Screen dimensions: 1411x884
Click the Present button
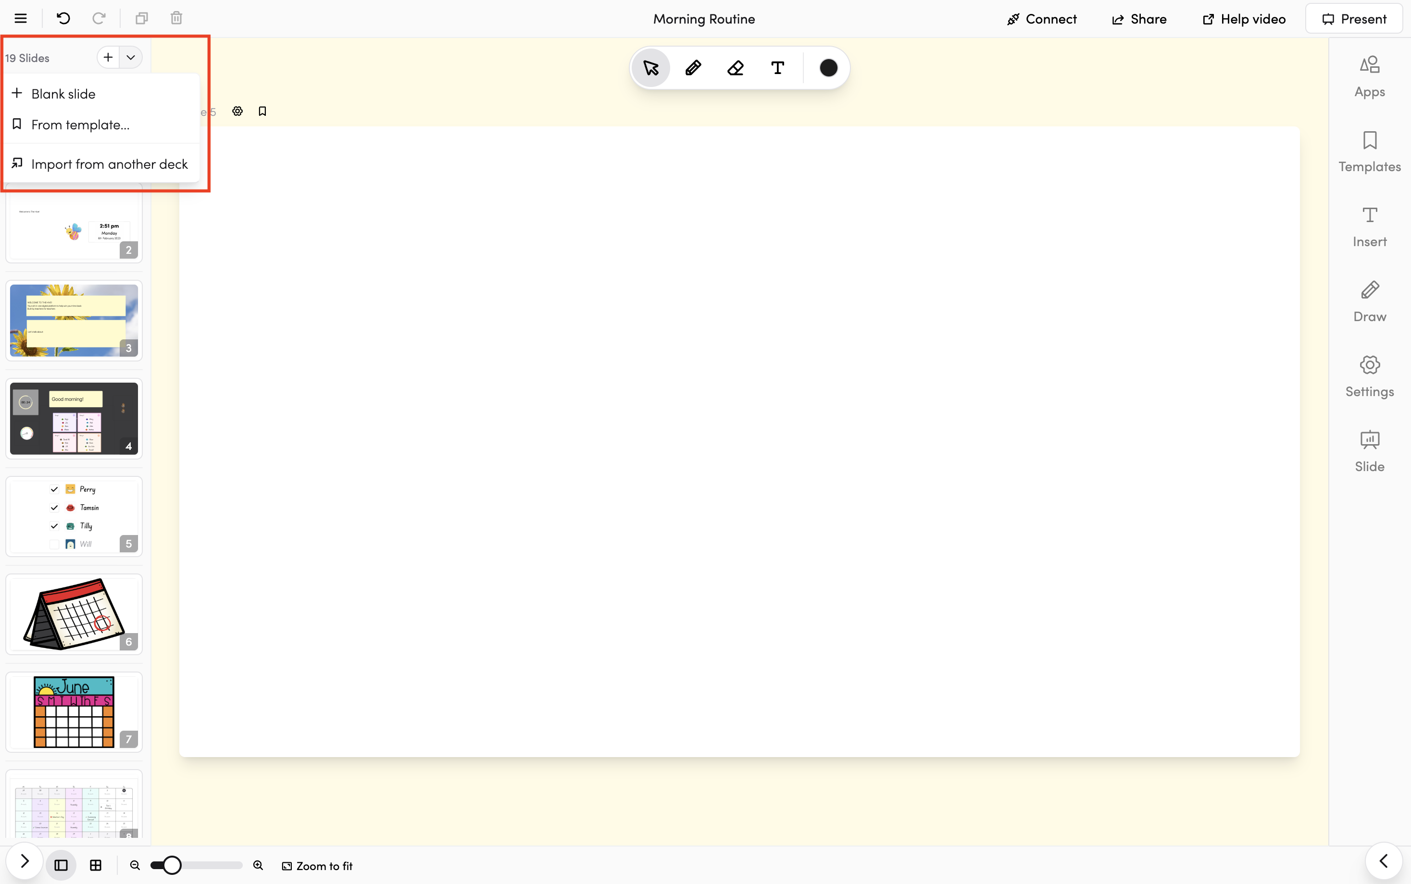[x=1354, y=19]
